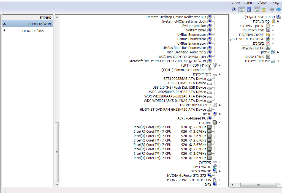The image size is (282, 193).
Task: Collapse the disk drives category
Action: (219, 74)
